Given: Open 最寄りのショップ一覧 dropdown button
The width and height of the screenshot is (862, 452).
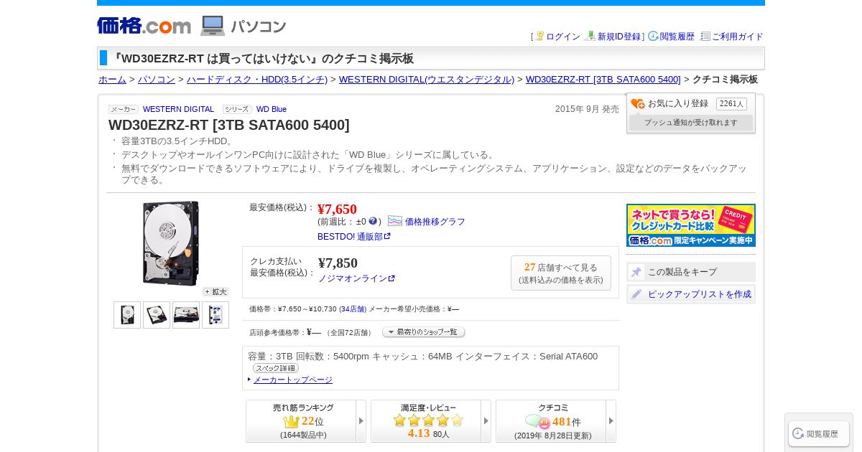Looking at the screenshot, I should pyautogui.click(x=424, y=332).
